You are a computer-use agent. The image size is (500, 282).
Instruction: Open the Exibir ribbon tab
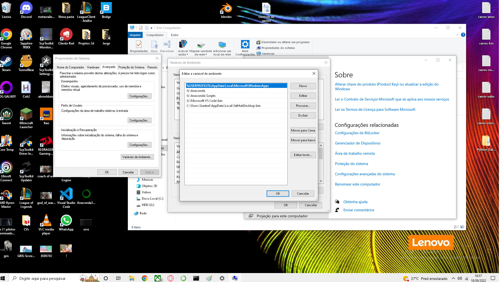(174, 35)
